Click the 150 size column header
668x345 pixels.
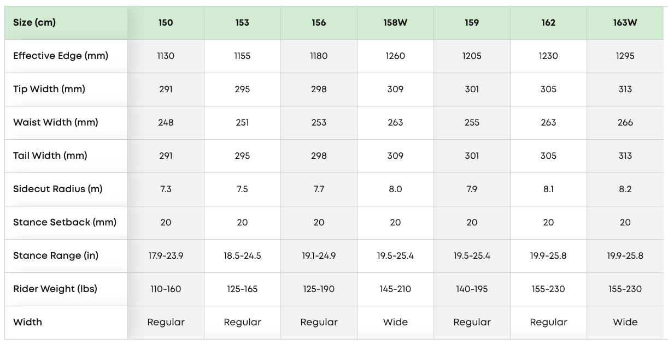166,22
